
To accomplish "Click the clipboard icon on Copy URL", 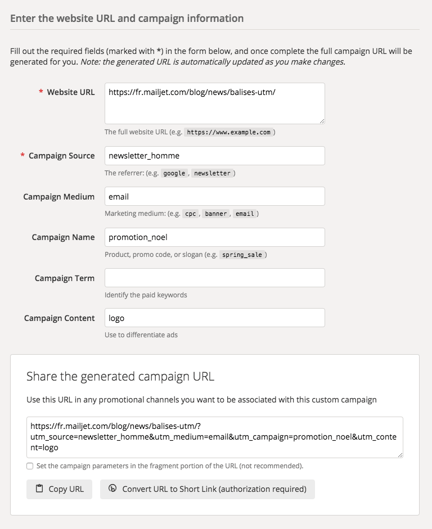I will pyautogui.click(x=39, y=488).
